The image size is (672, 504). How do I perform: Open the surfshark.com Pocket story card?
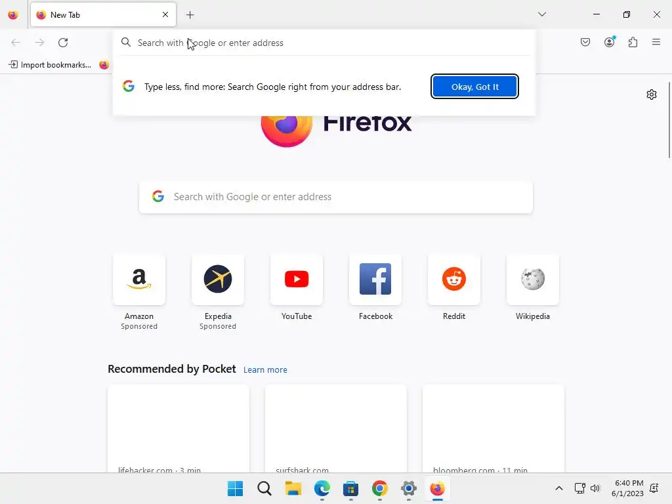pyautogui.click(x=336, y=429)
